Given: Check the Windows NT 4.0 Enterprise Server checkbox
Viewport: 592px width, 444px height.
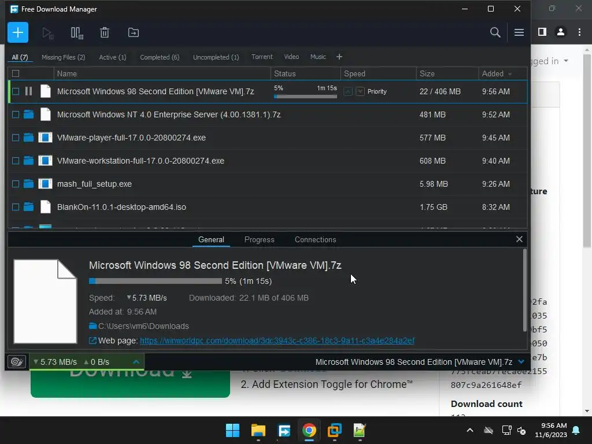Looking at the screenshot, I should 16,114.
